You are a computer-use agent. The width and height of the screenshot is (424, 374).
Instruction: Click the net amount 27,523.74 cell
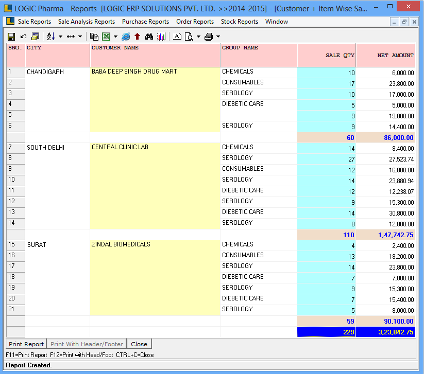click(x=385, y=159)
